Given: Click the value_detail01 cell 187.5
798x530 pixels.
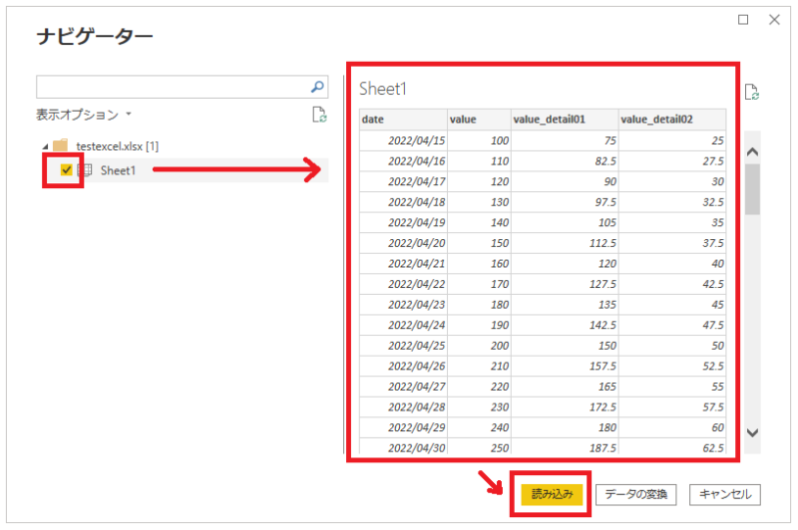Looking at the screenshot, I should (x=565, y=447).
